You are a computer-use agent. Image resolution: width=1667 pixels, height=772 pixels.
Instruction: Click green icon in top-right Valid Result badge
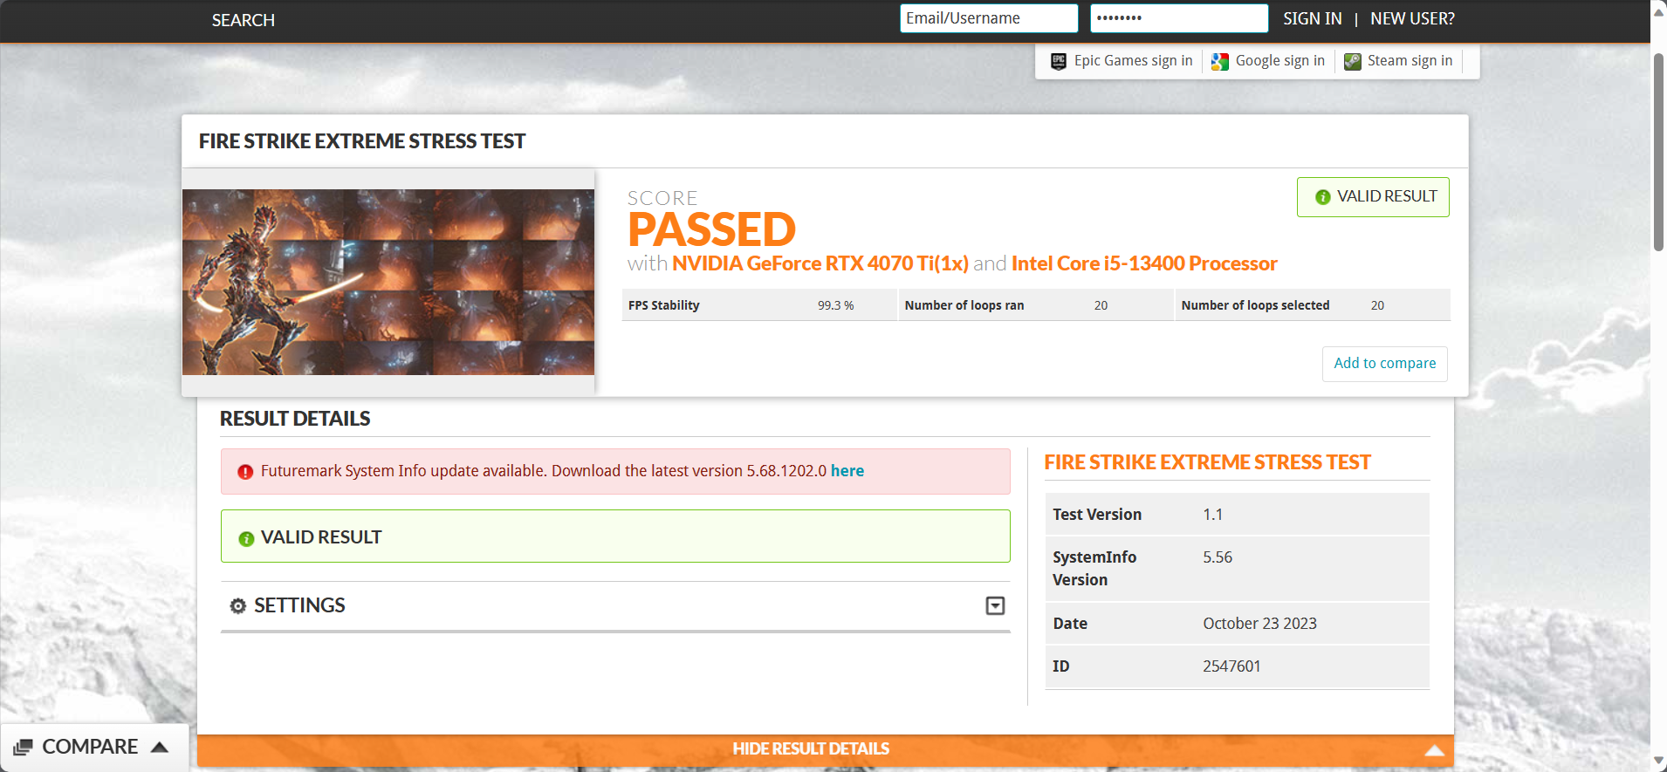[x=1322, y=197]
